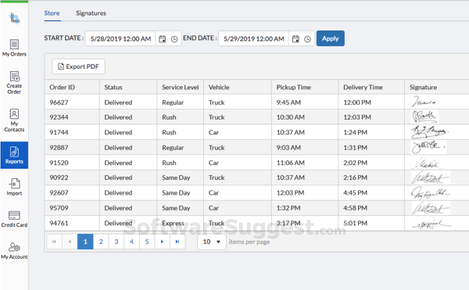Jump to the last results page
This screenshot has width=469, height=290.
coord(177,242)
